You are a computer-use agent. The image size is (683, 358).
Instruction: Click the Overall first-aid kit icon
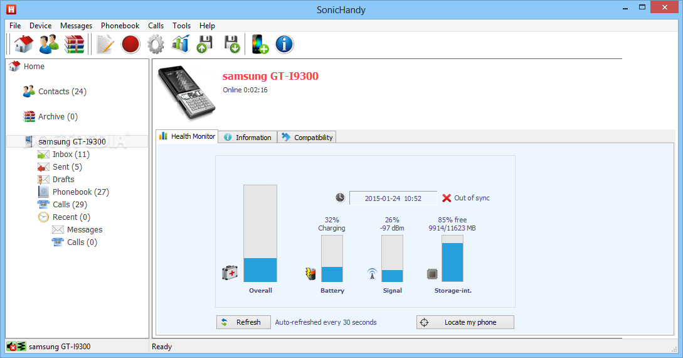(230, 273)
